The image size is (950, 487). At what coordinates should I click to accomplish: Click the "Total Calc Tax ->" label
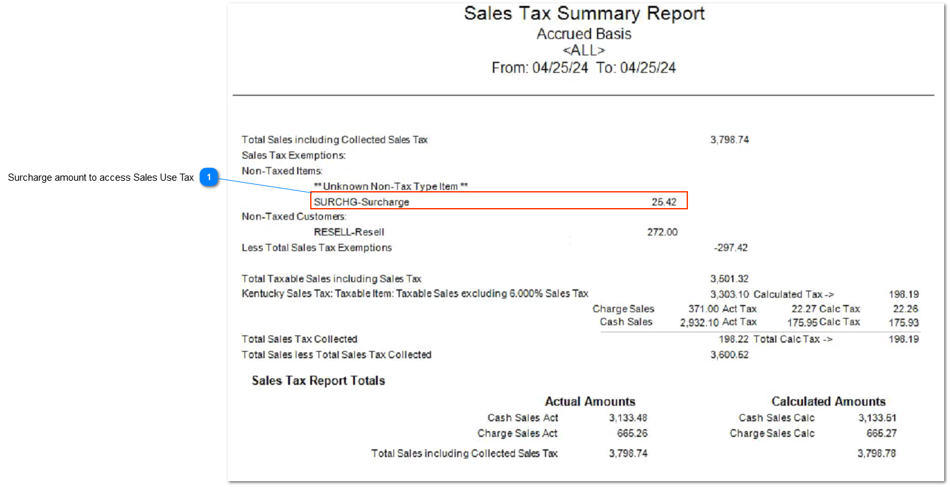coord(793,339)
